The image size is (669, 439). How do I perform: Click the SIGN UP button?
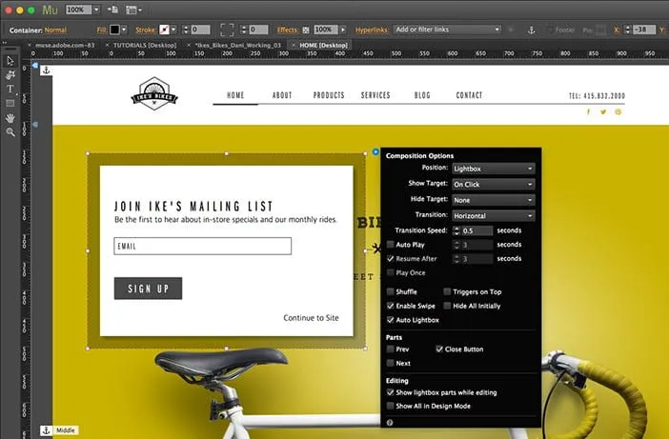click(x=148, y=289)
